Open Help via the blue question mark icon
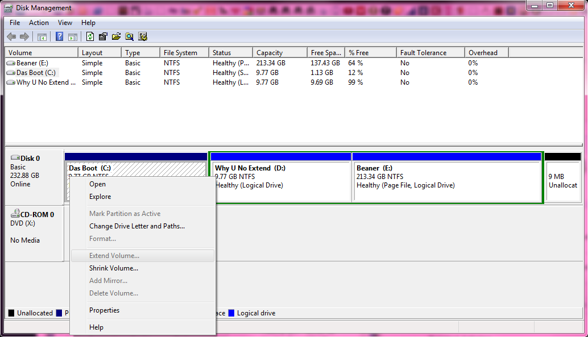588x337 pixels. click(59, 37)
